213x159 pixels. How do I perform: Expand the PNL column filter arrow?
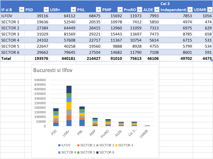pyautogui.click(x=98, y=10)
